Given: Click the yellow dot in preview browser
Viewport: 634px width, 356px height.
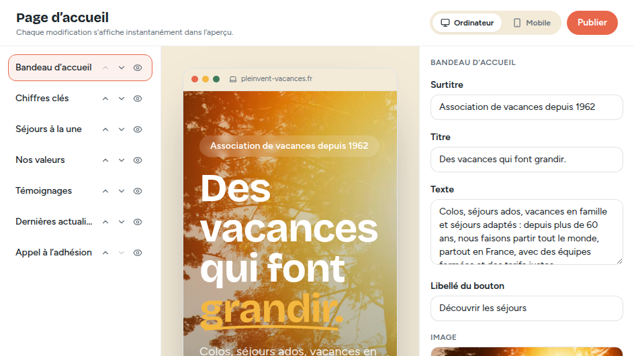Looking at the screenshot, I should click(x=206, y=79).
